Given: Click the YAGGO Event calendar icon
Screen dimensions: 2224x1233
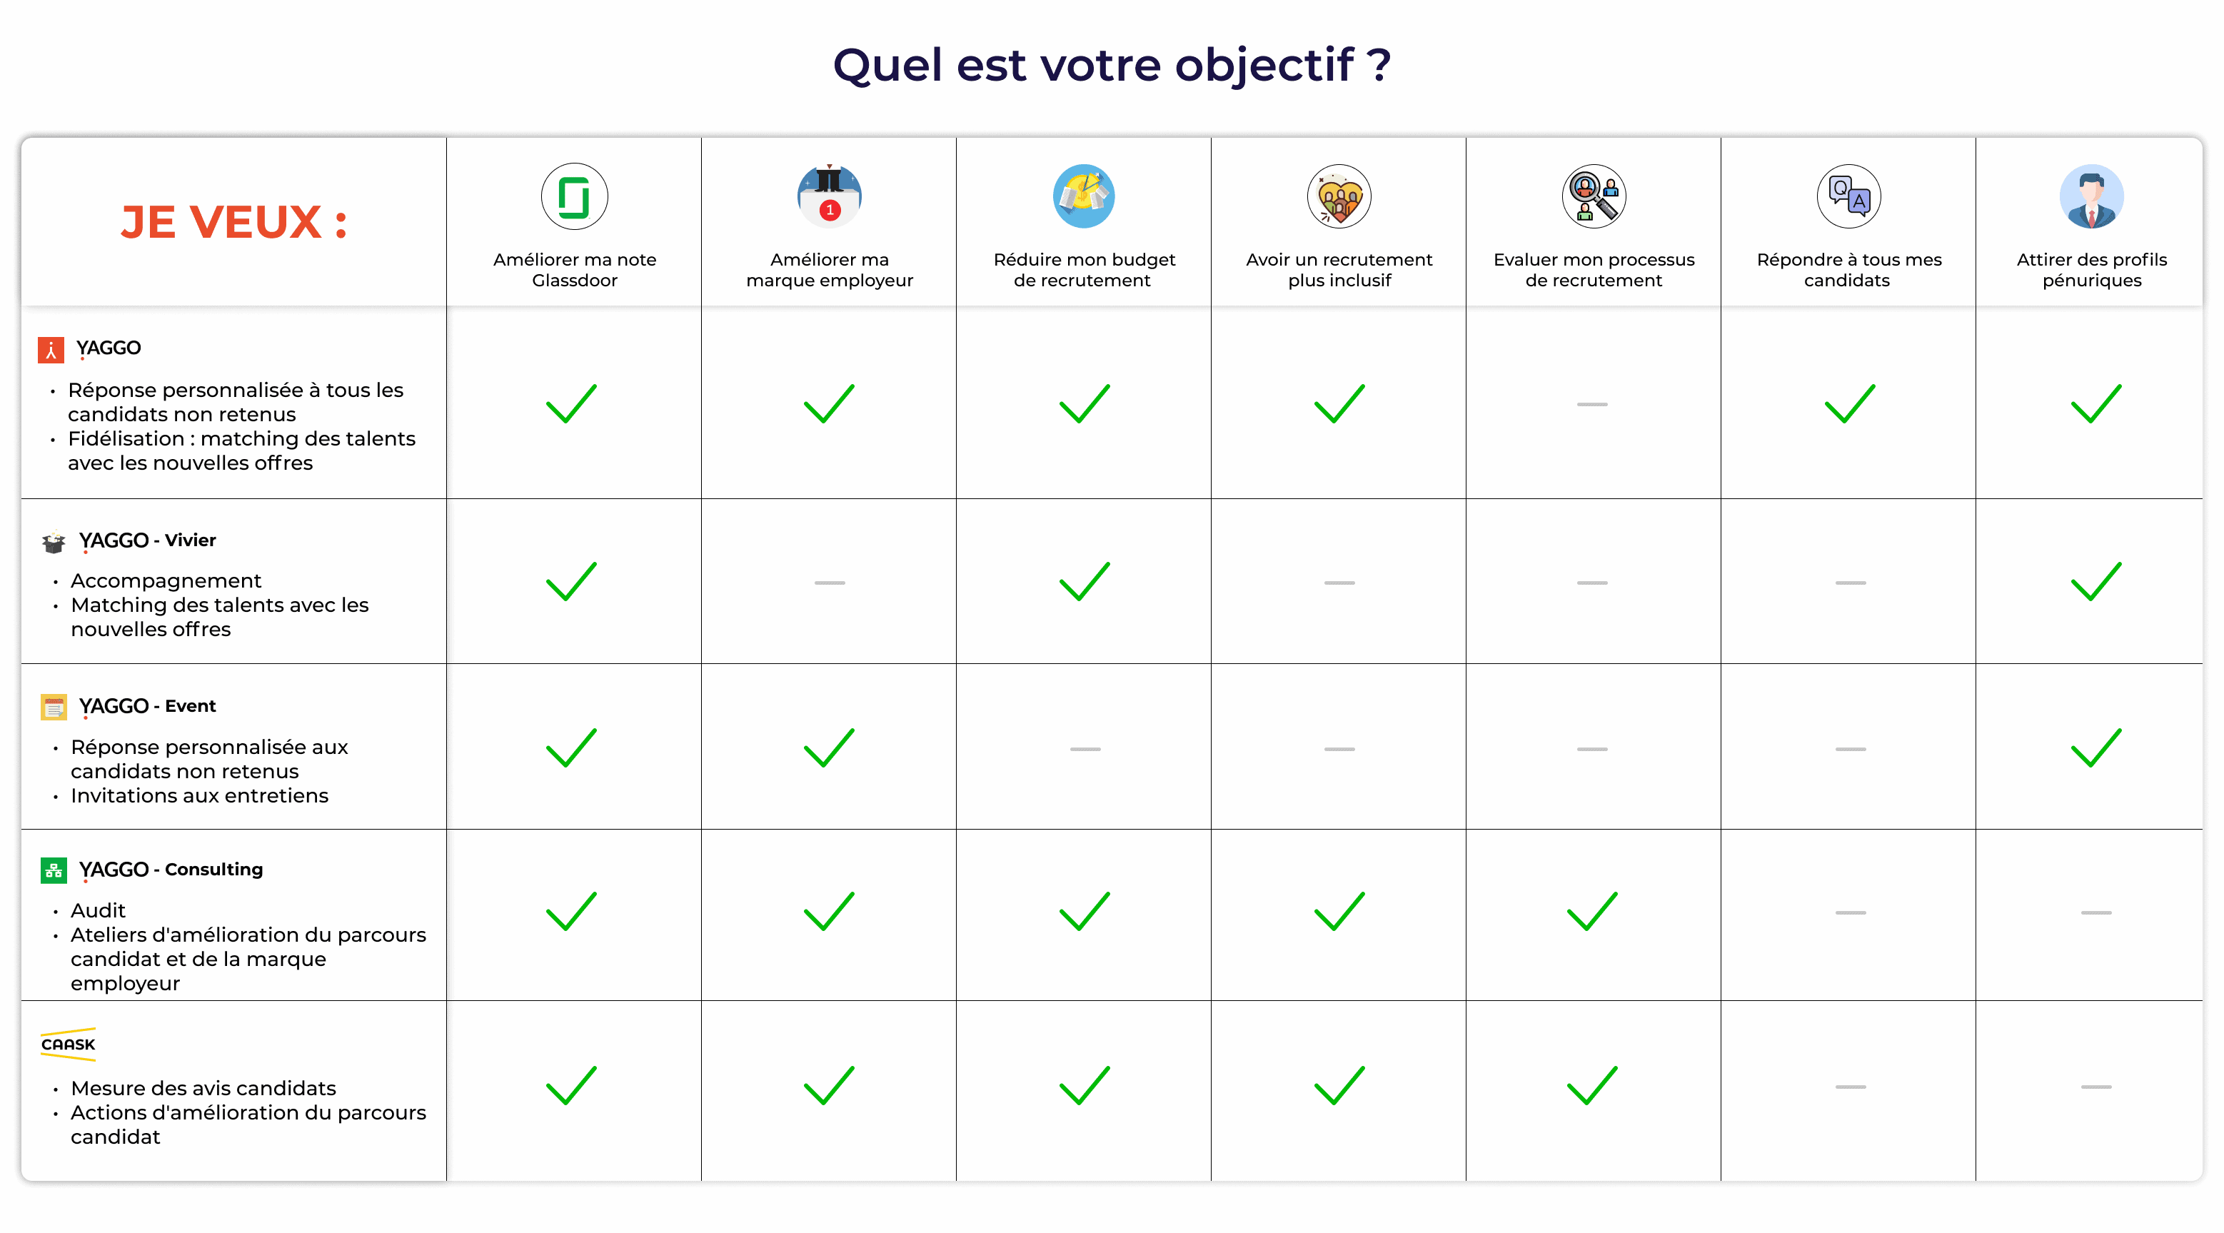Looking at the screenshot, I should (54, 707).
